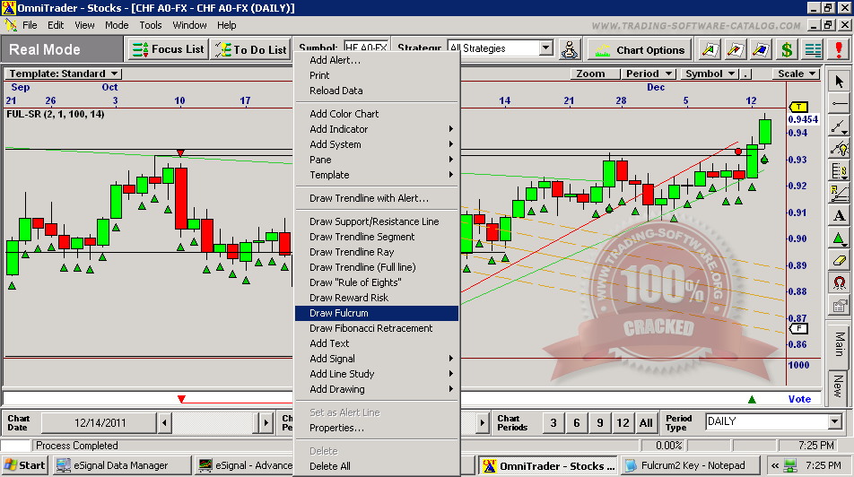Expand the Scale dropdown
854x477 pixels.
(796, 74)
